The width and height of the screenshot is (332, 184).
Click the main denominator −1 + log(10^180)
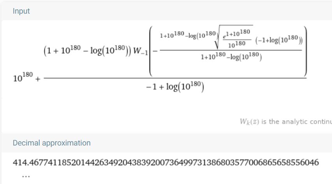[x=175, y=87]
